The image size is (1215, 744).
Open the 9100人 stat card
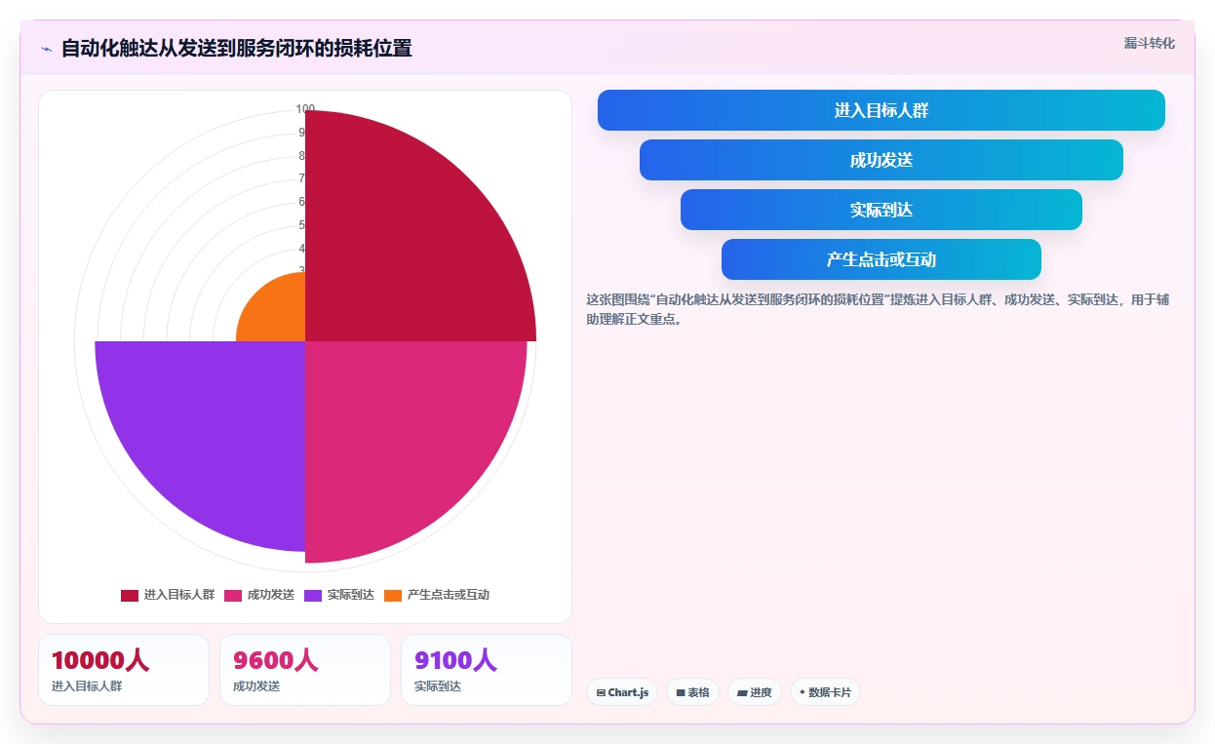pyautogui.click(x=487, y=670)
